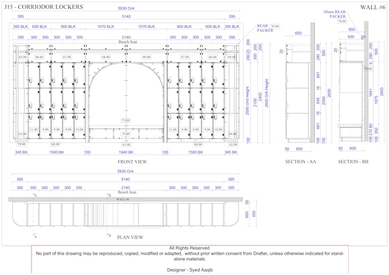
Task: Click the "SECTION - AA" caption
Action: click(300, 162)
